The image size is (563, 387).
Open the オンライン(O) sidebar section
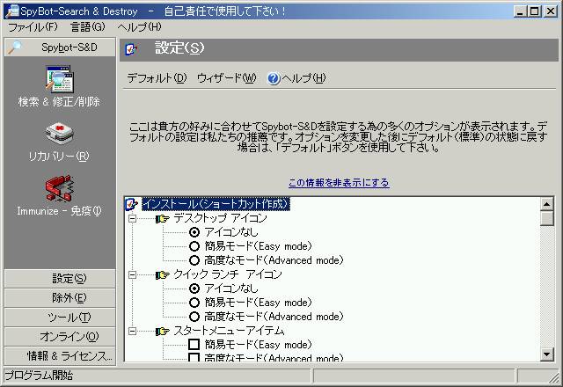pyautogui.click(x=60, y=337)
